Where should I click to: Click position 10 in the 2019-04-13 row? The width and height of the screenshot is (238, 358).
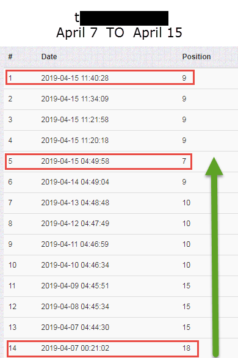click(x=186, y=203)
